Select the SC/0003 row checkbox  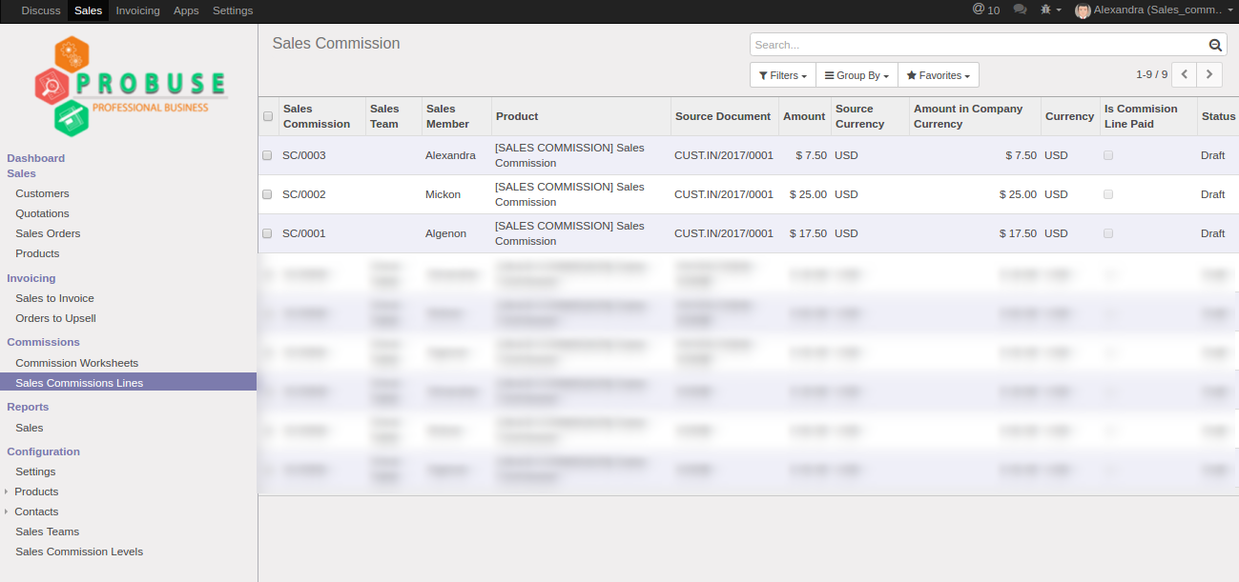coord(268,155)
